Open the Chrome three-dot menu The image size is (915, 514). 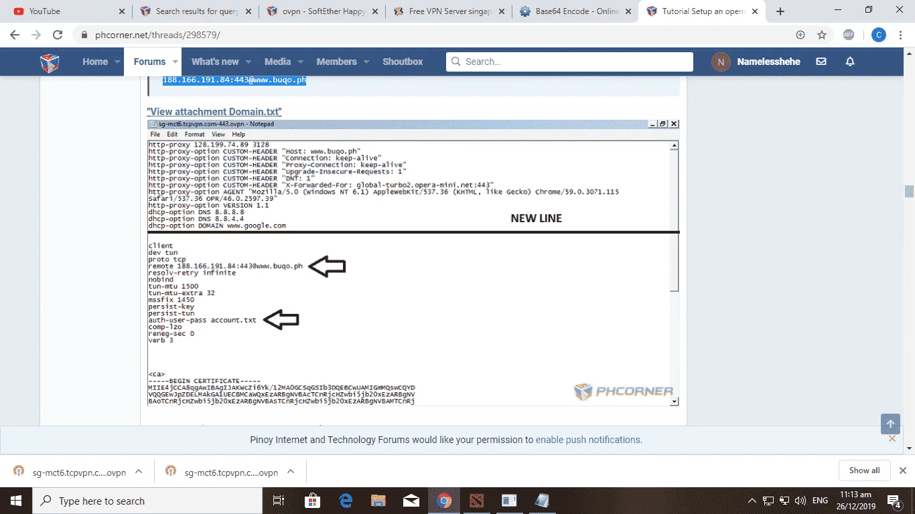coord(902,35)
